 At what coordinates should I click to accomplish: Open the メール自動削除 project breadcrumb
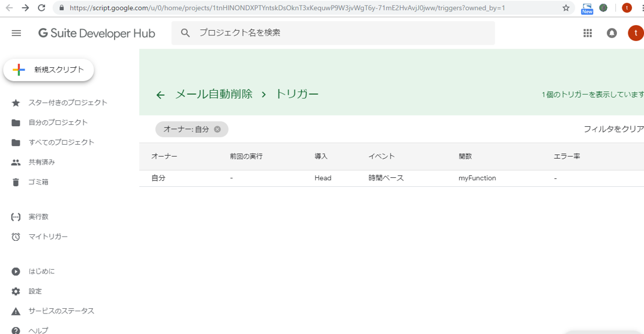point(214,94)
